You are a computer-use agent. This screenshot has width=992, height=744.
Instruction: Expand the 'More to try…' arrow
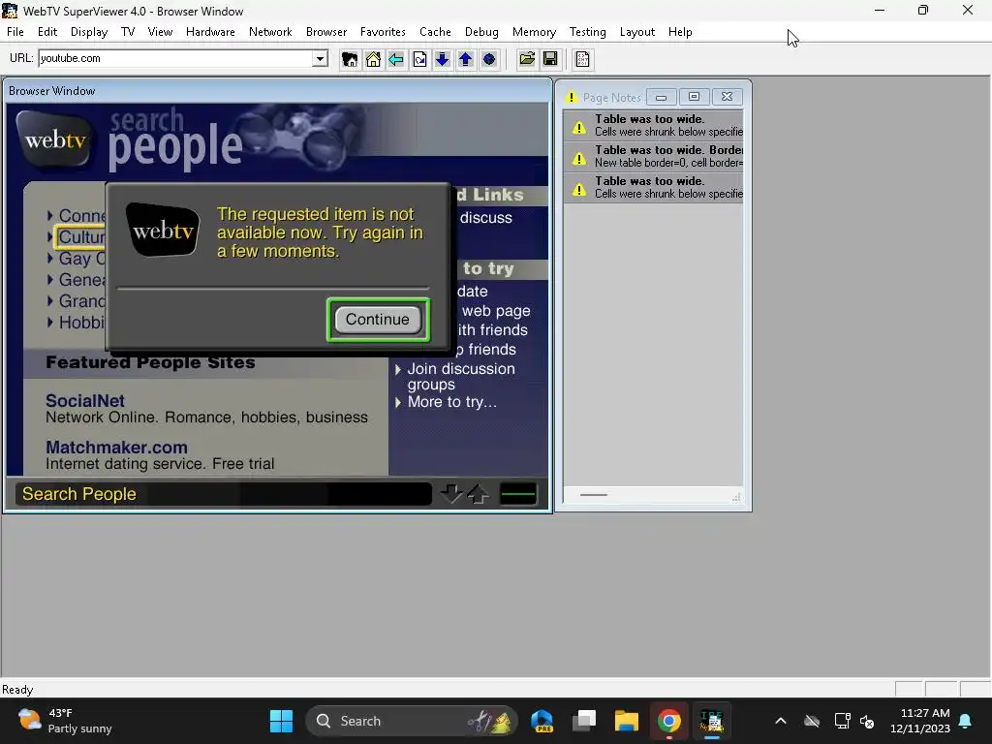[398, 402]
